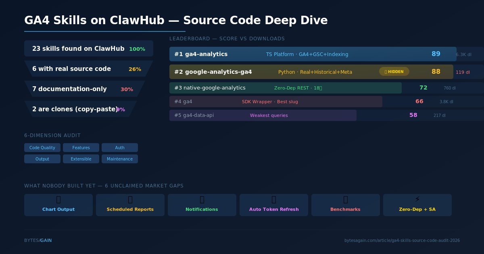Click the #4 ga4 entry name

(183, 102)
